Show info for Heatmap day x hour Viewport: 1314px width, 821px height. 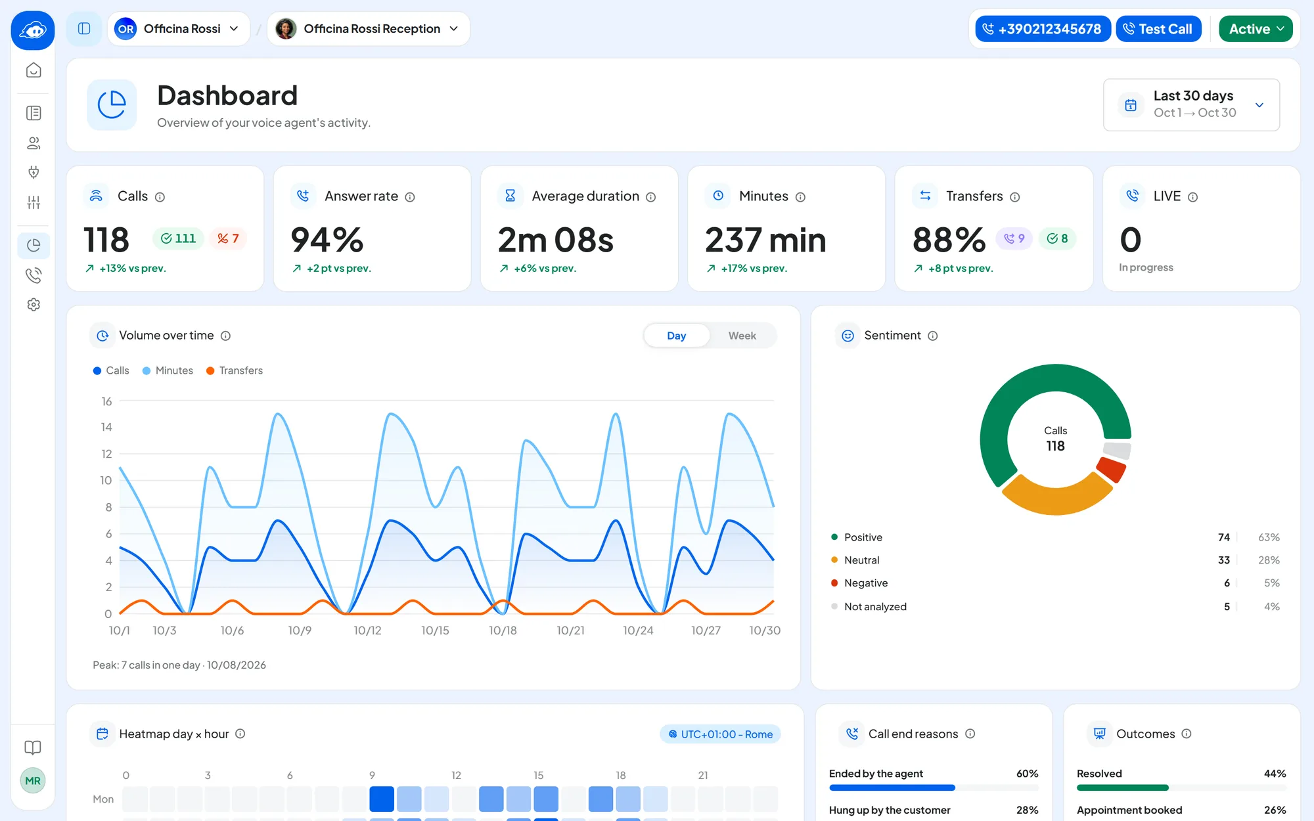[x=240, y=734]
